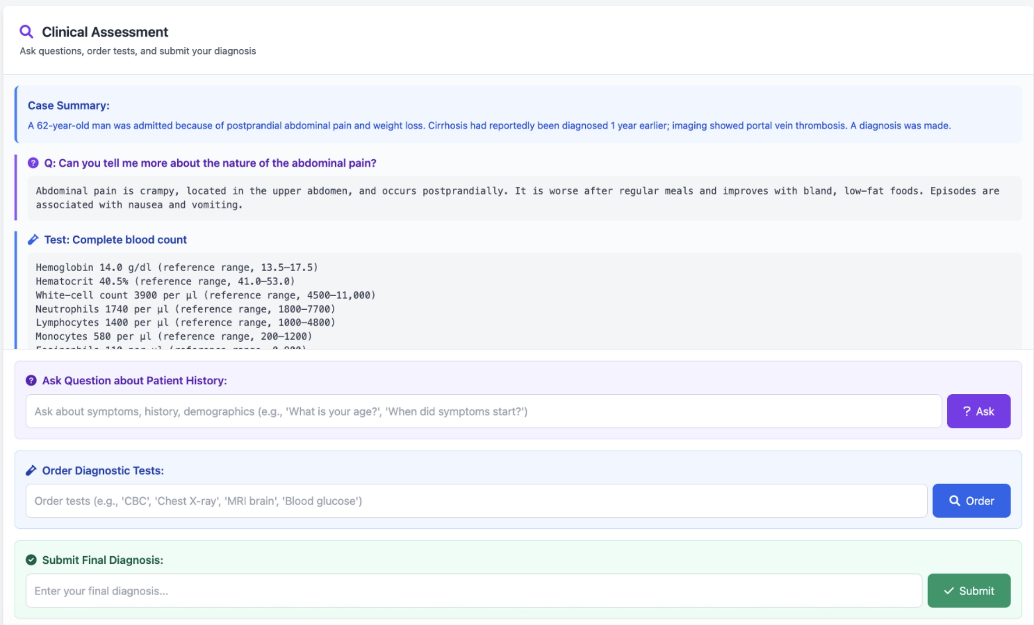Click the abdominal pain answer text block
This screenshot has width=1034, height=625.
[524, 198]
